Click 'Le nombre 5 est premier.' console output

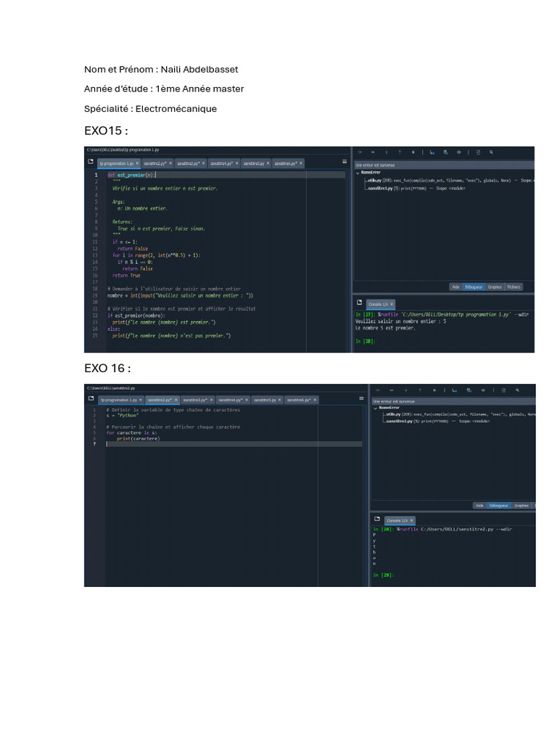click(x=385, y=328)
